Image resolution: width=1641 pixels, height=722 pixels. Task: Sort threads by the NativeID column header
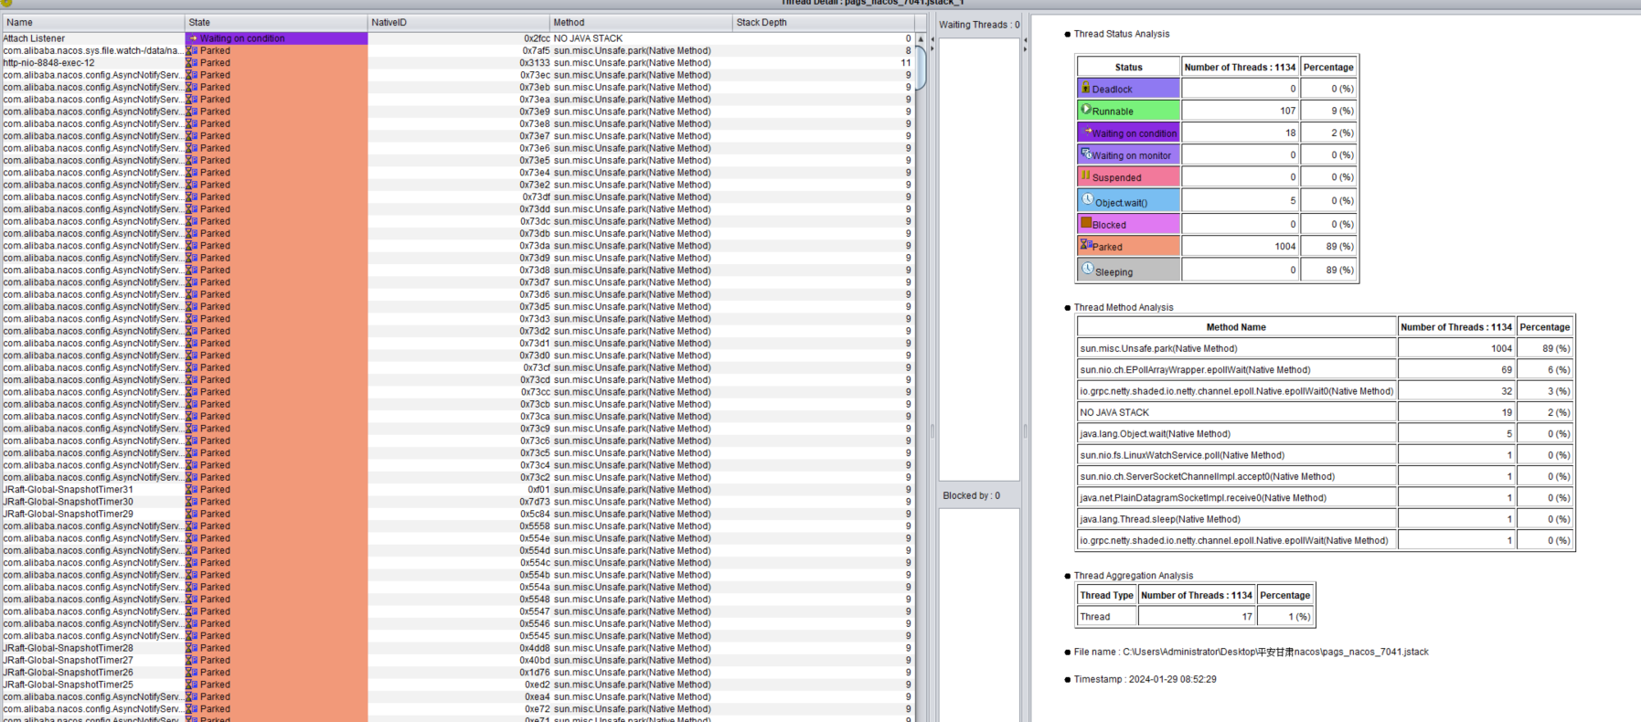(x=459, y=22)
